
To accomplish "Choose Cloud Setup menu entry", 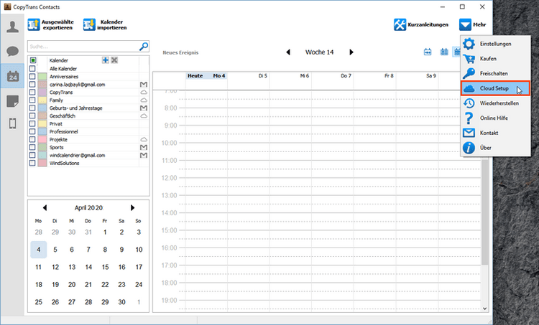I will click(495, 88).
